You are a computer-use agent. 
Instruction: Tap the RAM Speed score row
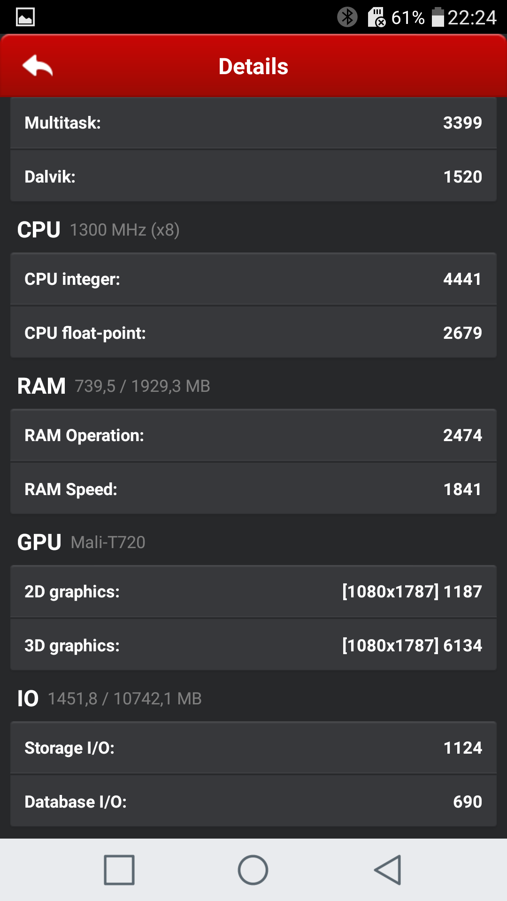253,489
